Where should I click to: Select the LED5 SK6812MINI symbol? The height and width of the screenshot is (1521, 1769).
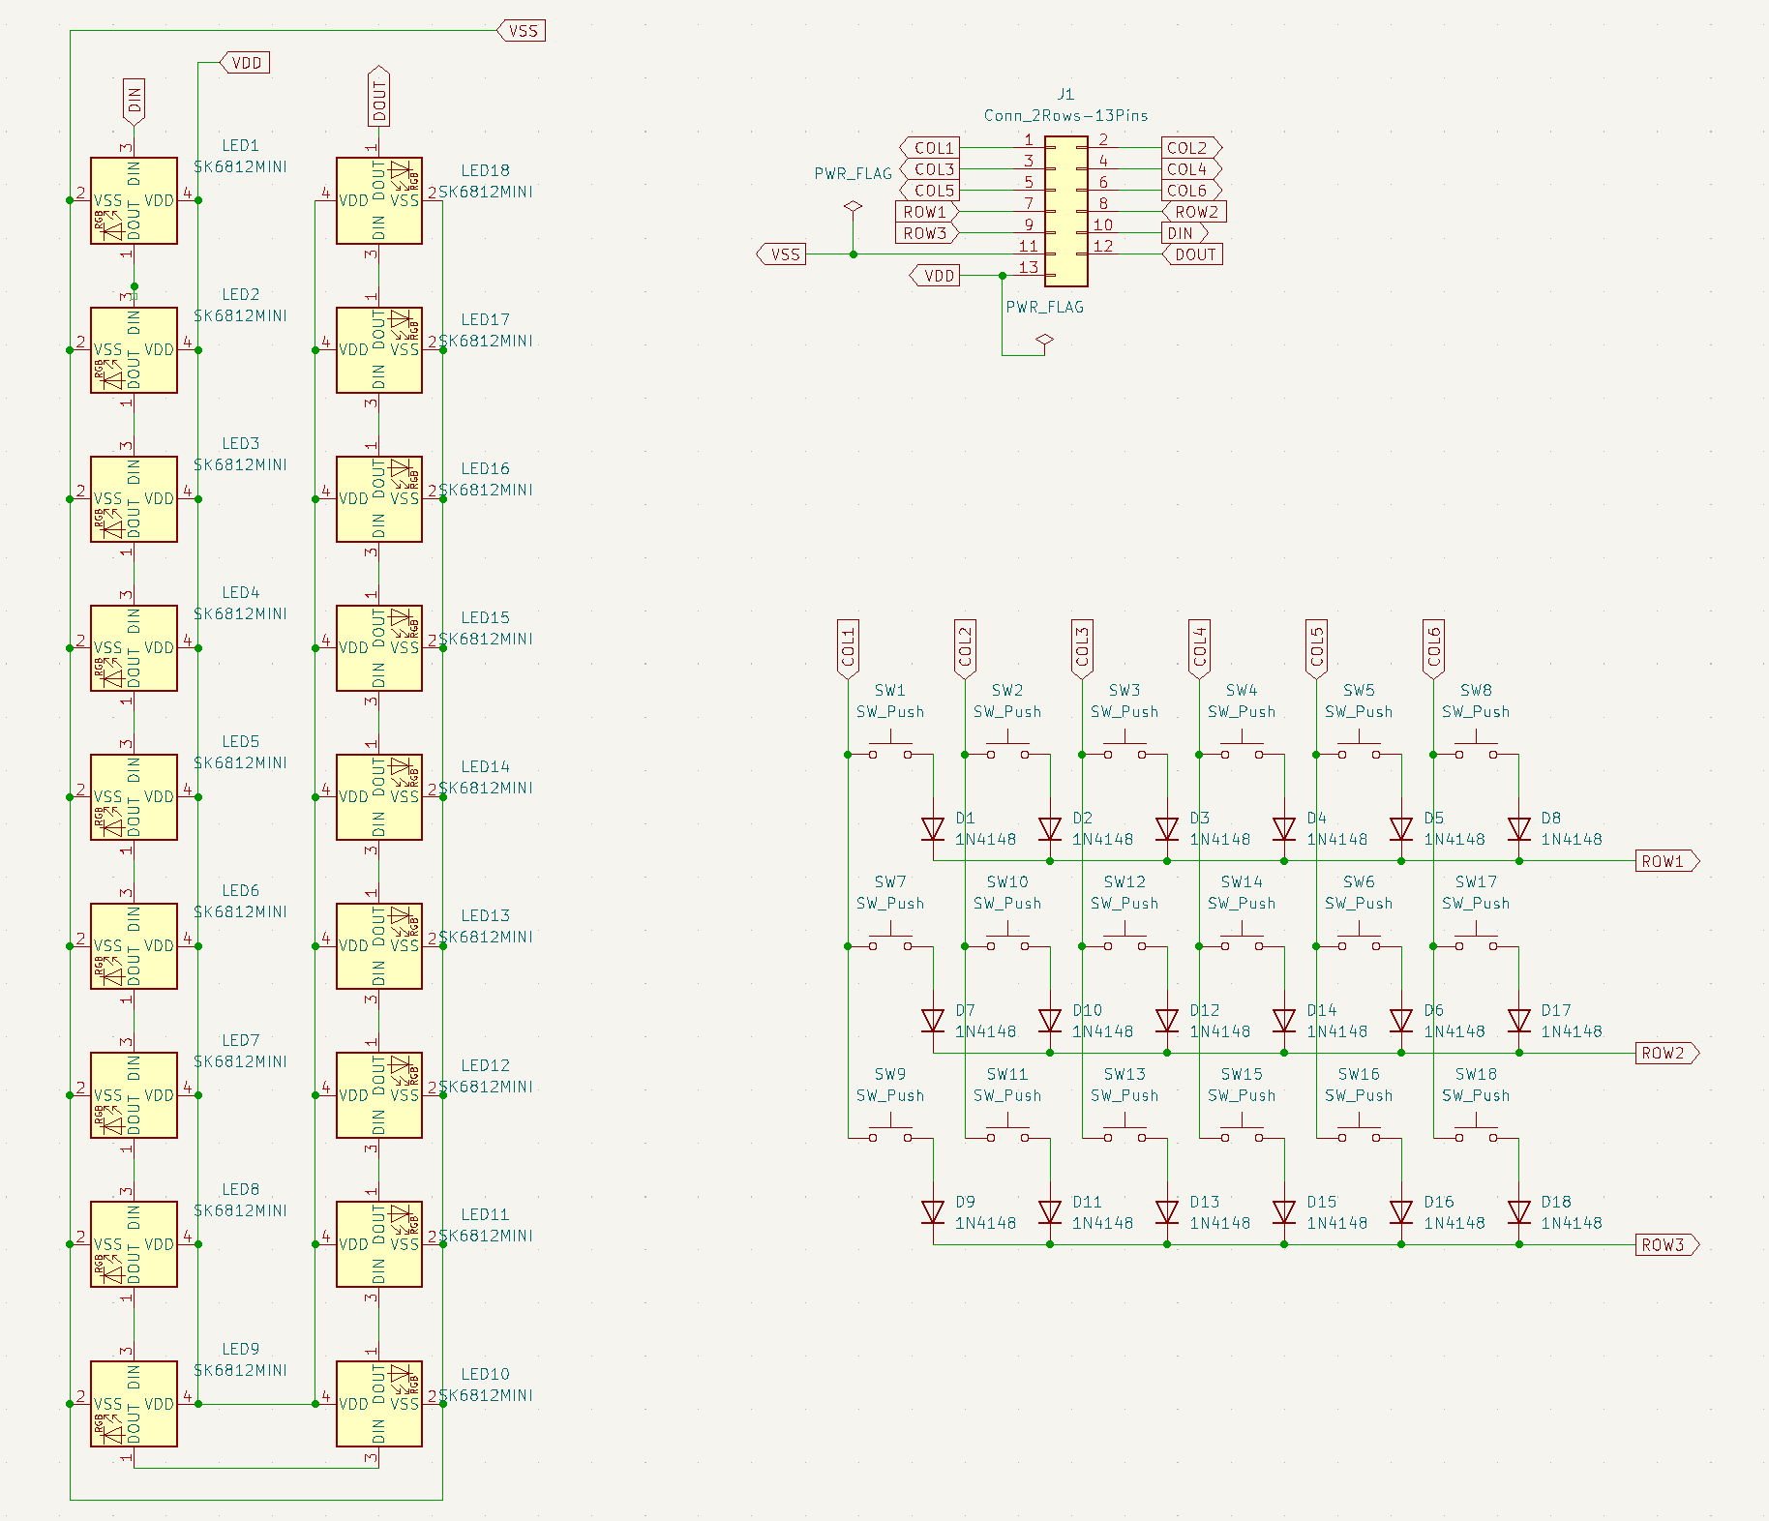coord(134,797)
